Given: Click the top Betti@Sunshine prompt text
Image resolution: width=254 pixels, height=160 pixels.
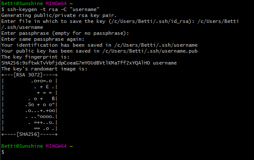Looking at the screenshot, I should click(22, 3).
